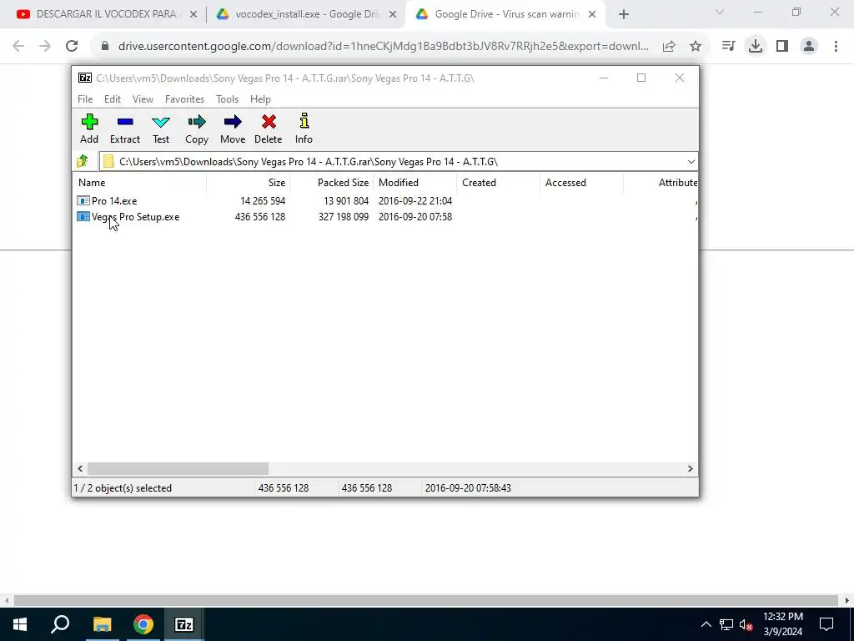854x641 pixels.
Task: Open the Help menu
Action: pos(260,99)
